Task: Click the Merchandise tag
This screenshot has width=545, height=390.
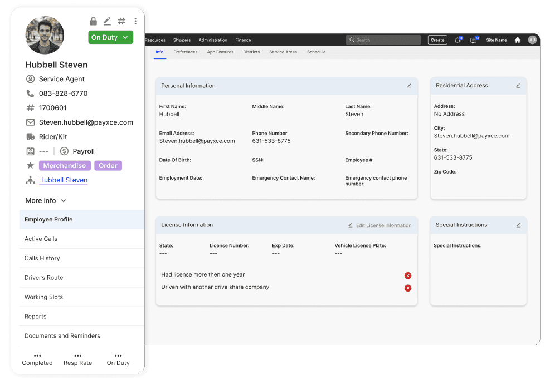Action: [x=65, y=165]
